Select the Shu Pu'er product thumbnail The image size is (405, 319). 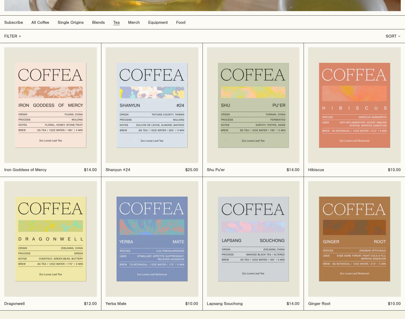(253, 105)
